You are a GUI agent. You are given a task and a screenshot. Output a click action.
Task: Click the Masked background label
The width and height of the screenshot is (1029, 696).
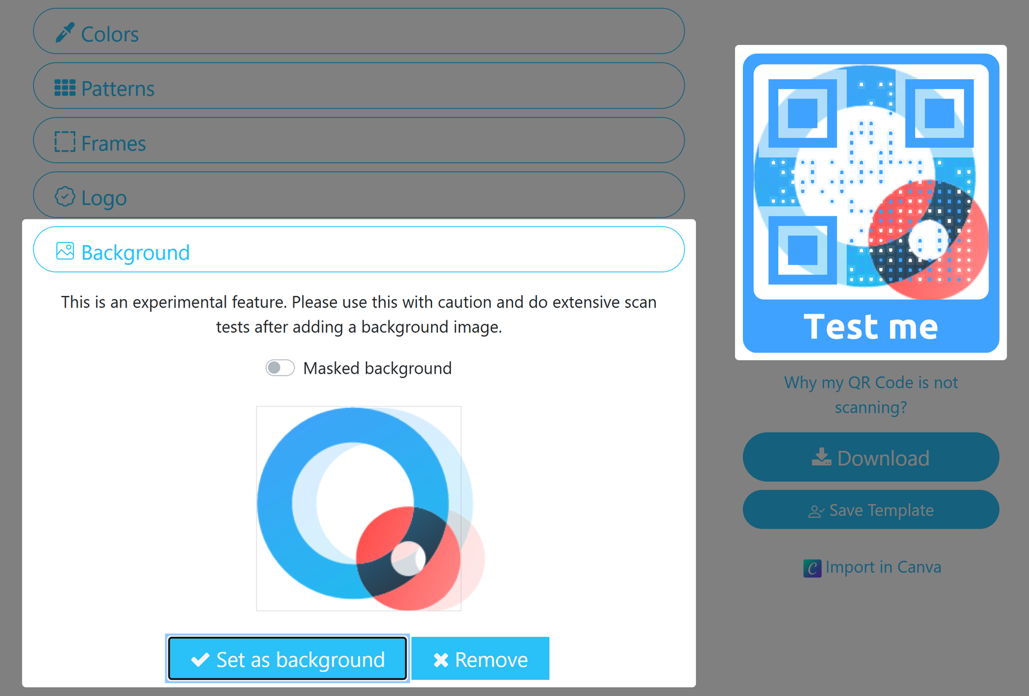(x=378, y=369)
